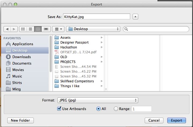193x127 pixels.
Task: Open the Desktop location popup menu
Action: 93,29
